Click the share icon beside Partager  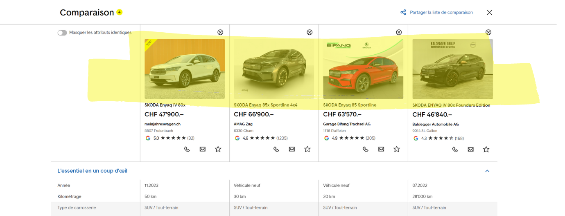(403, 12)
